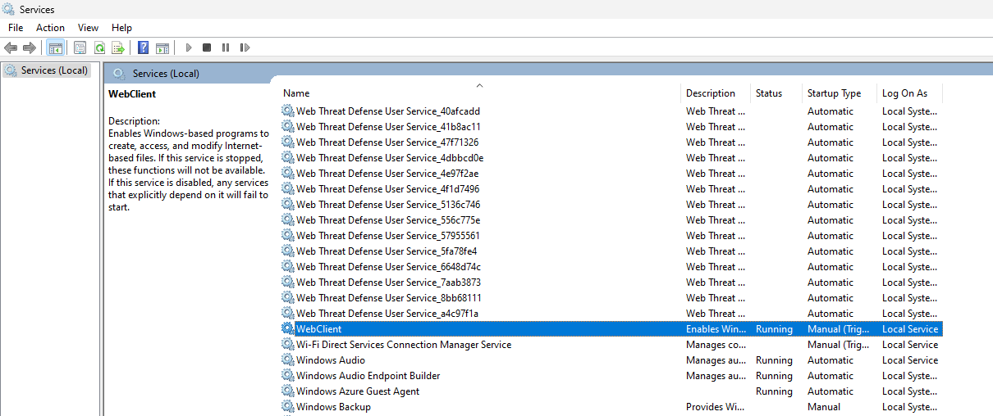Open Properties via toolbar icon
The image size is (993, 416).
pyautogui.click(x=80, y=48)
